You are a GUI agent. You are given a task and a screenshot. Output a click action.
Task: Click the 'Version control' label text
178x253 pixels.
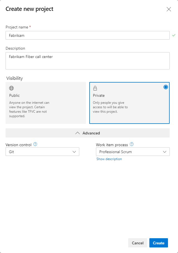point(19,145)
